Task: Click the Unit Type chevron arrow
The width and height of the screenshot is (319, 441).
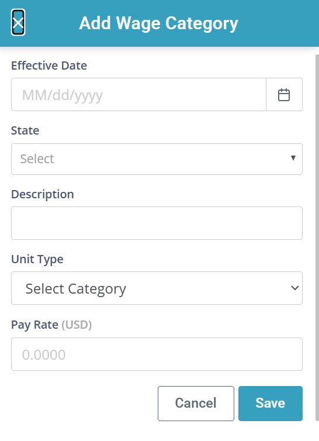Action: click(x=295, y=288)
